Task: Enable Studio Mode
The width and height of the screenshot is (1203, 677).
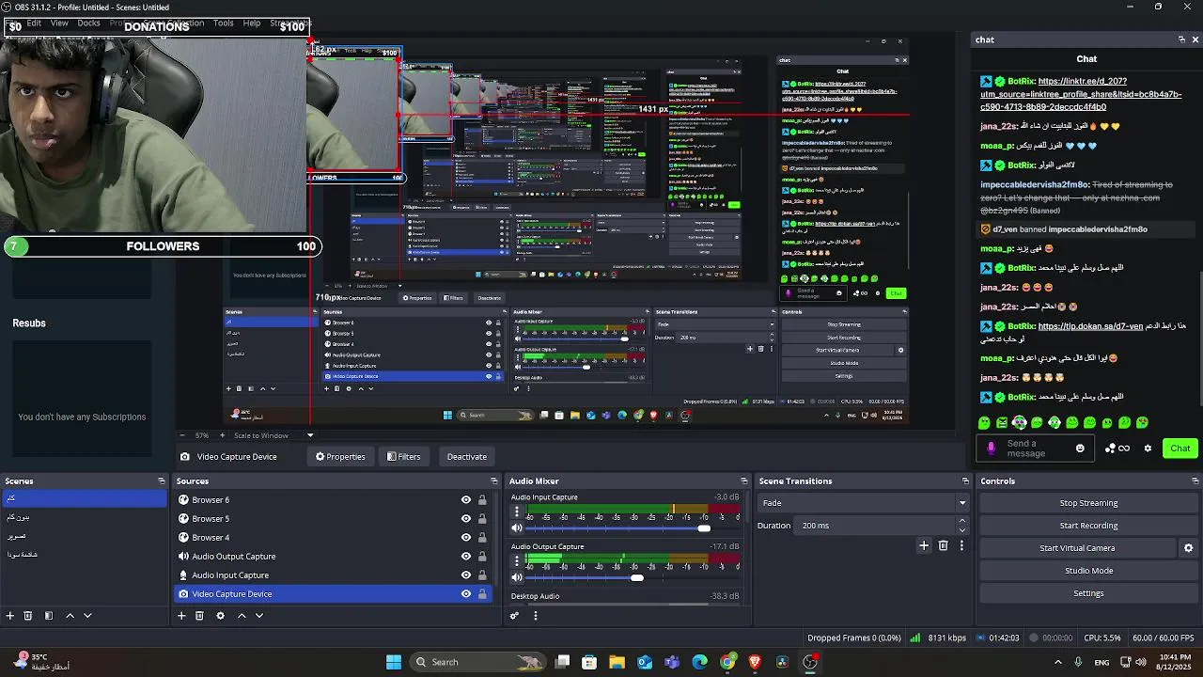Action: [1088, 571]
